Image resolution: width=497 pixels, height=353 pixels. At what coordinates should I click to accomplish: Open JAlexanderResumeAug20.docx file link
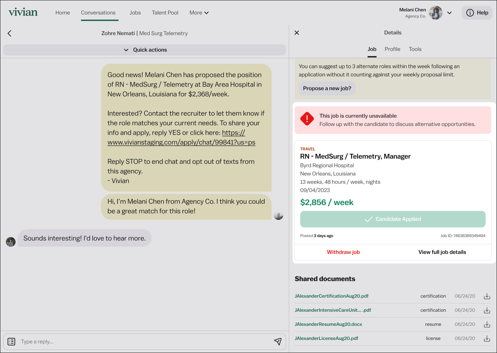tap(328, 324)
